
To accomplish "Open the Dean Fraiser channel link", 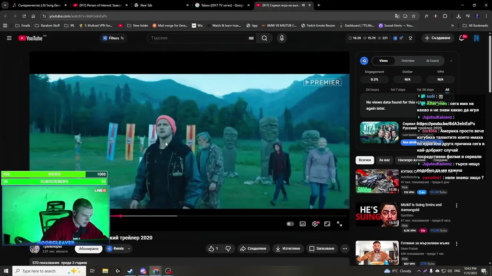I will [409, 248].
